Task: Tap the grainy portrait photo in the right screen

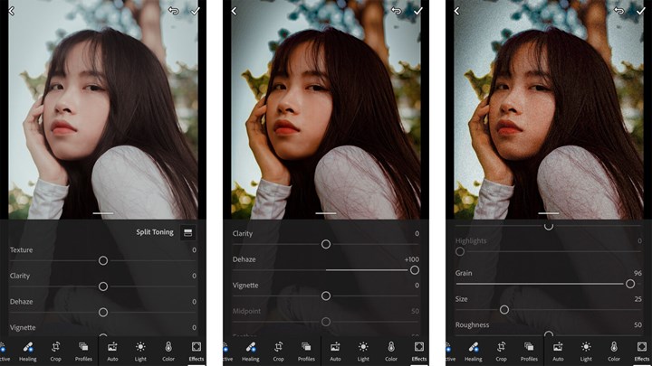Action: [549, 109]
